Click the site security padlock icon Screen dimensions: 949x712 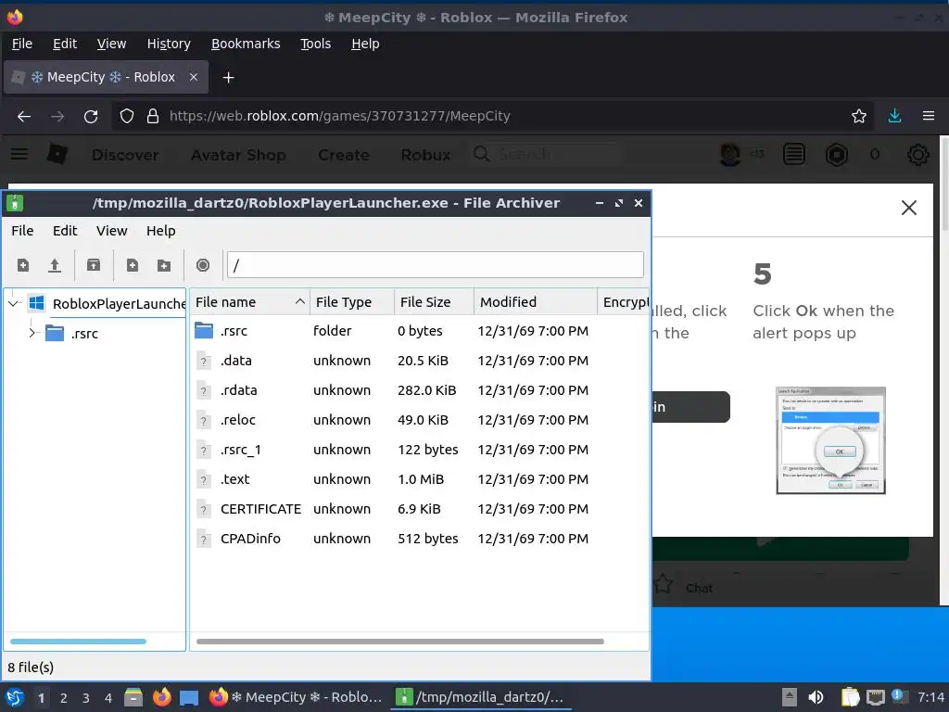pos(153,116)
